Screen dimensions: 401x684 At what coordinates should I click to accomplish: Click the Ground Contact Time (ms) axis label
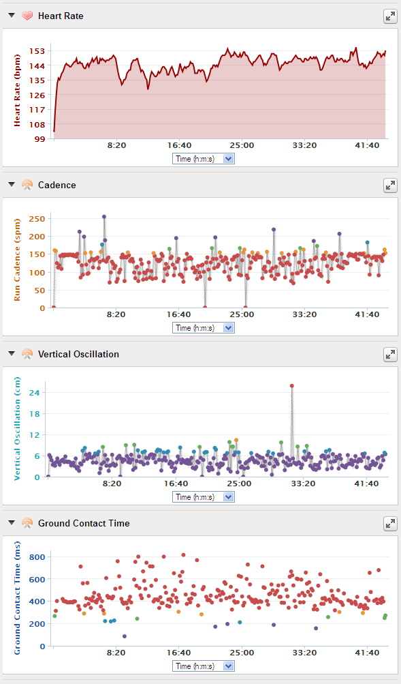[18, 597]
